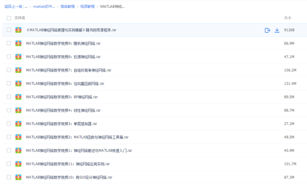The height and width of the screenshot is (189, 307).
Task: Open MATLAB神经网络教学视频11：神经网络应用实例.rar
Action: (x=68, y=164)
